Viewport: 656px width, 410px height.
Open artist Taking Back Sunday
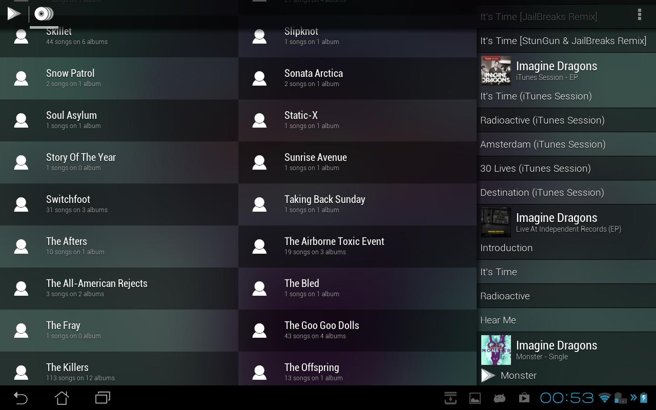[x=357, y=204]
